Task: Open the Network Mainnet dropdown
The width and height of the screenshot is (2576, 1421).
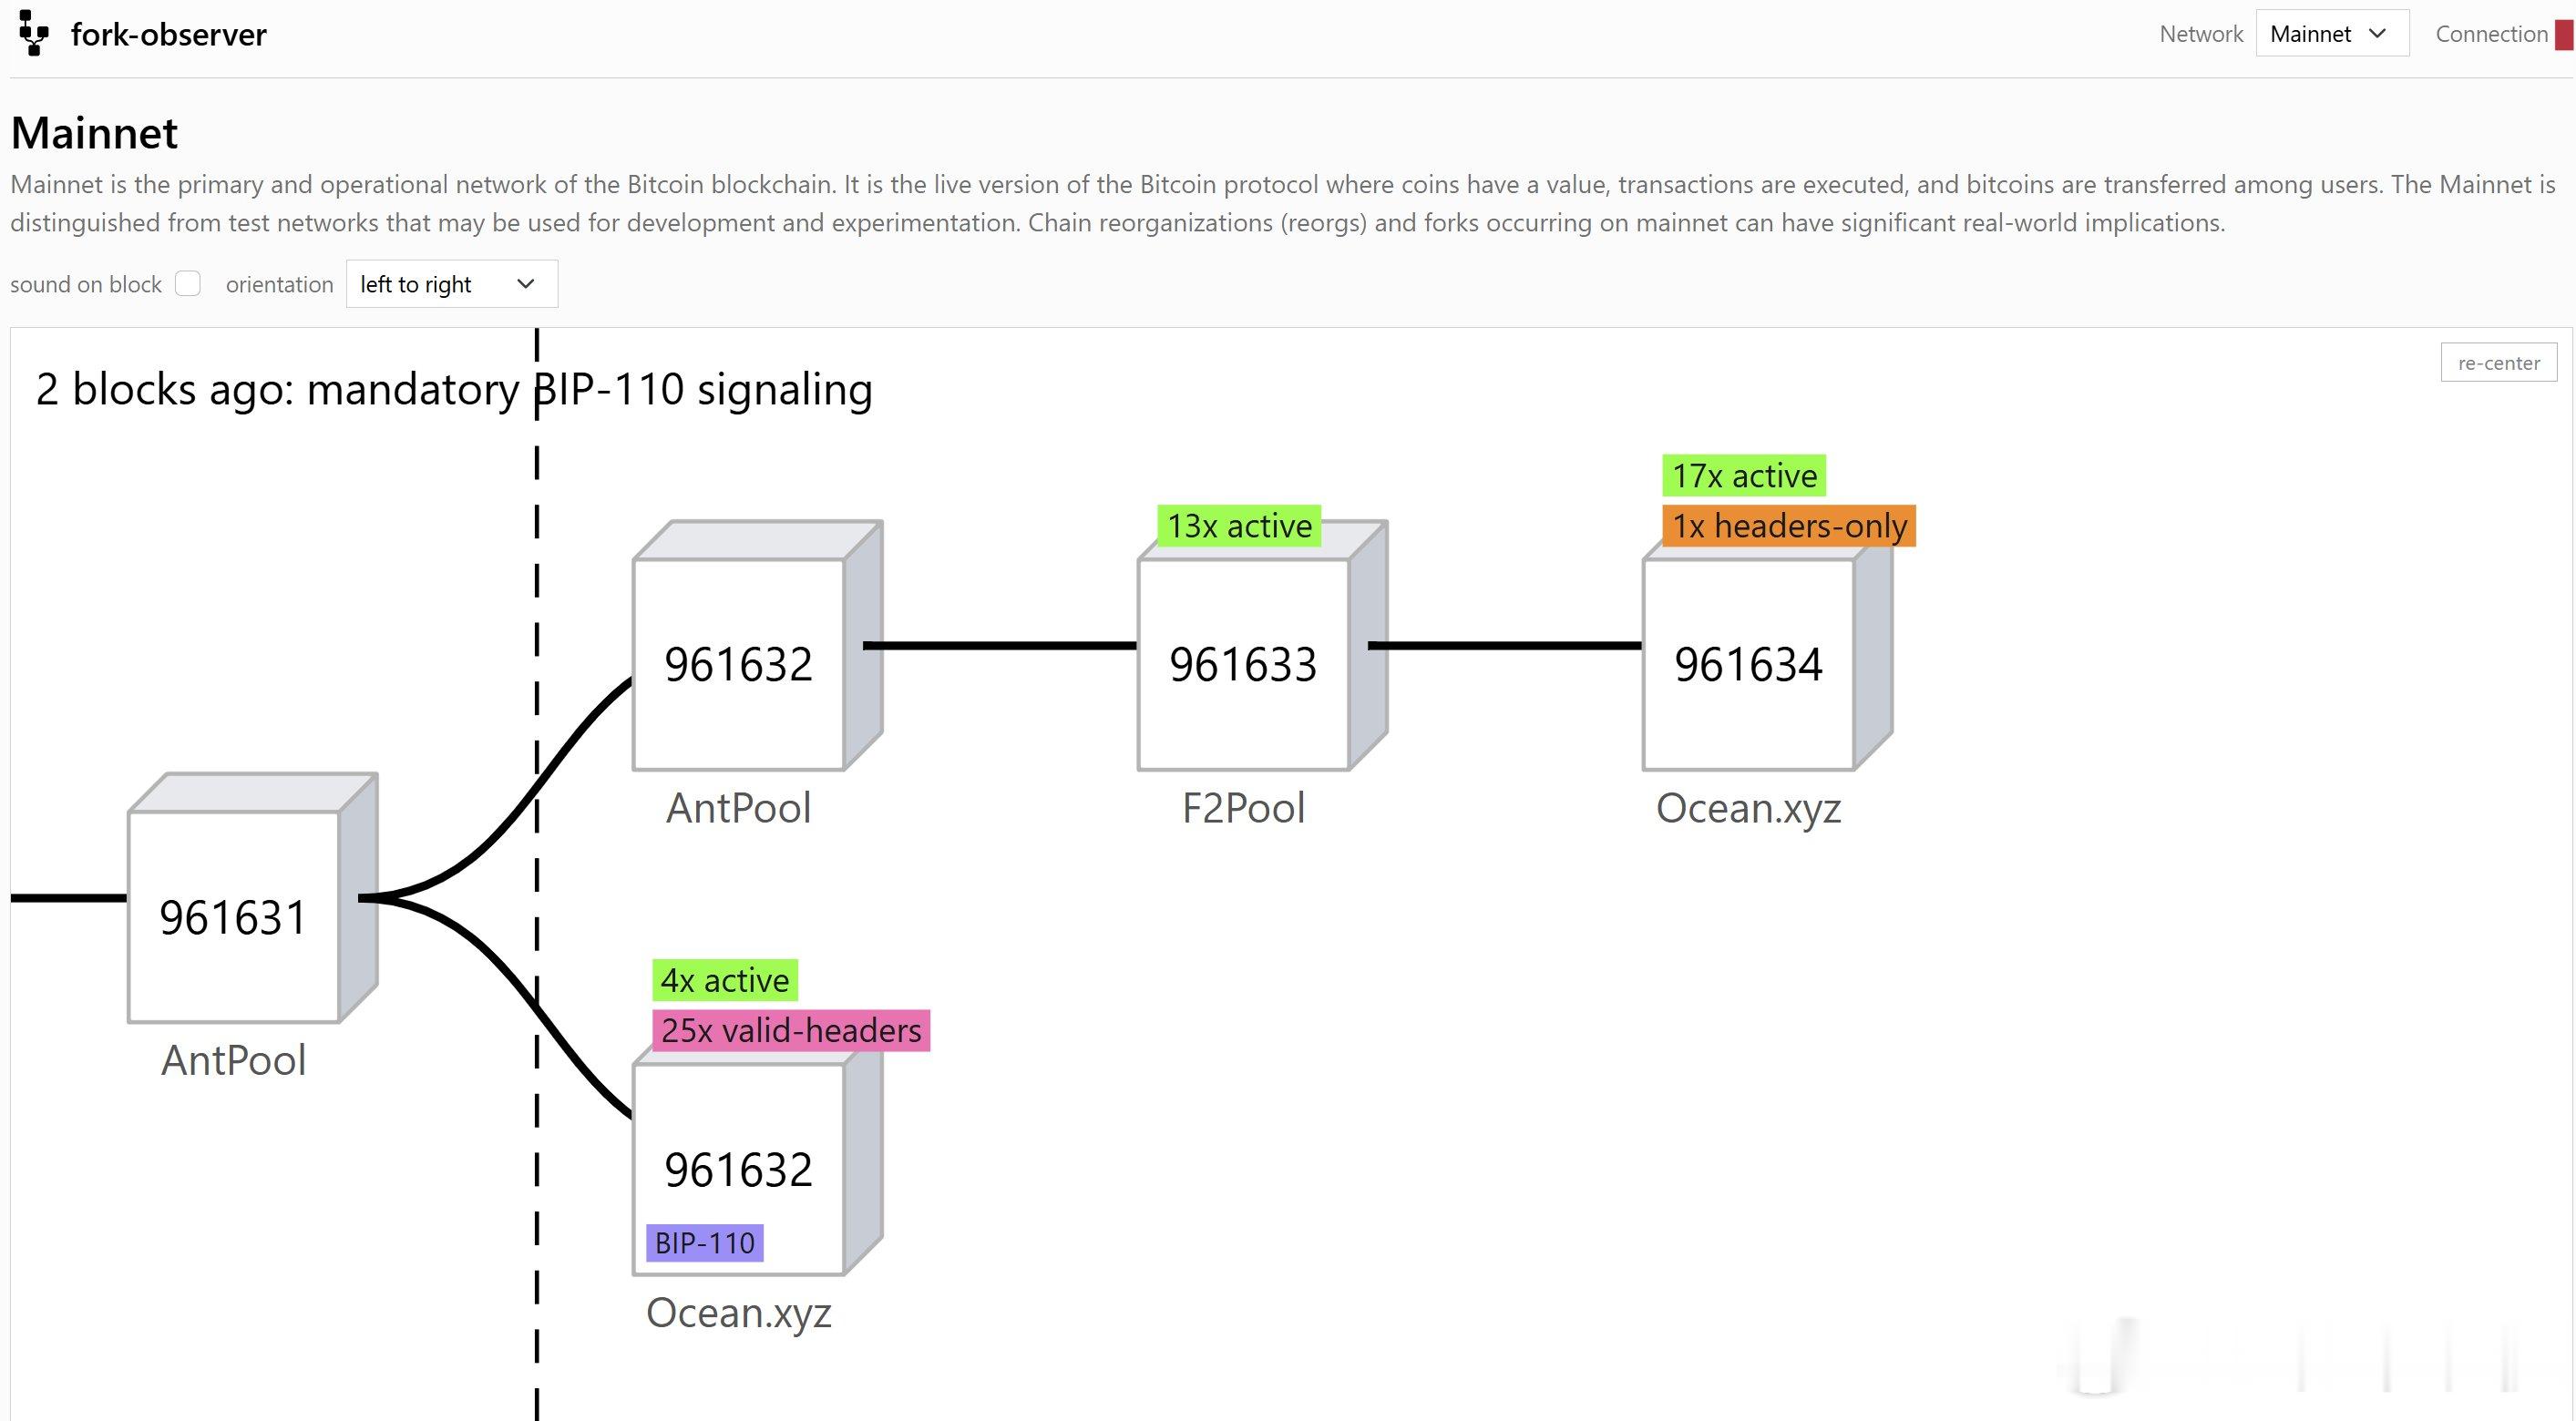Action: click(x=2332, y=34)
